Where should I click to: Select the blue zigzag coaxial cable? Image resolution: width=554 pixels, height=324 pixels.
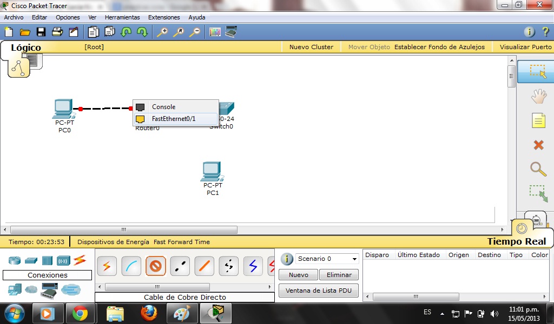pos(253,266)
